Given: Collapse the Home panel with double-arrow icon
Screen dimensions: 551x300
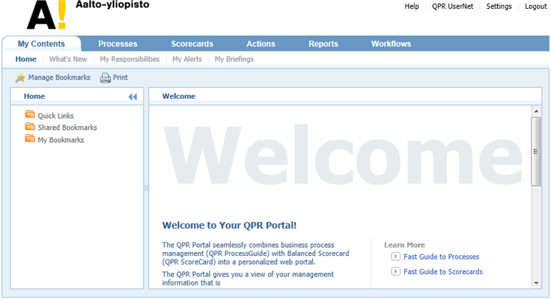Looking at the screenshot, I should pyautogui.click(x=133, y=97).
